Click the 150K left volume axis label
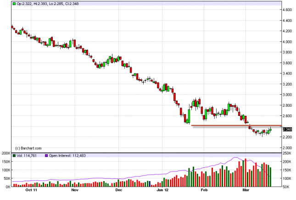This screenshot has height=200, width=296. point(6,161)
